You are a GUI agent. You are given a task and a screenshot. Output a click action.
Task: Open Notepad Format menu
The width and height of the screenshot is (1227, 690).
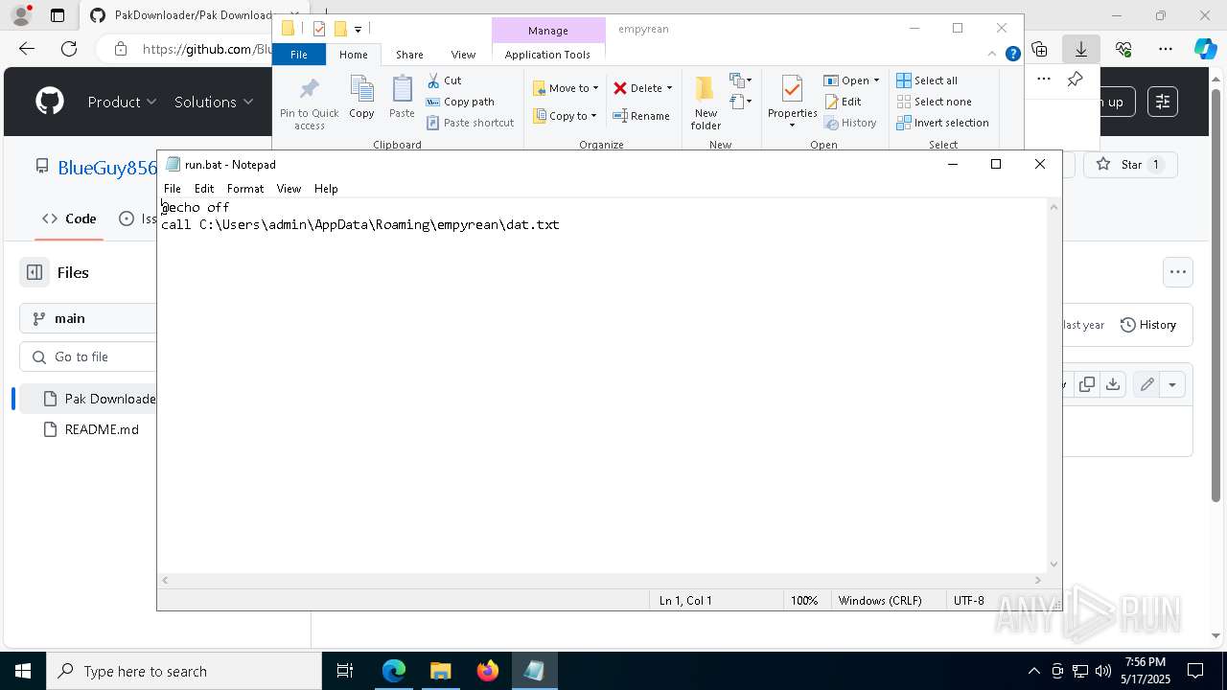click(x=245, y=189)
